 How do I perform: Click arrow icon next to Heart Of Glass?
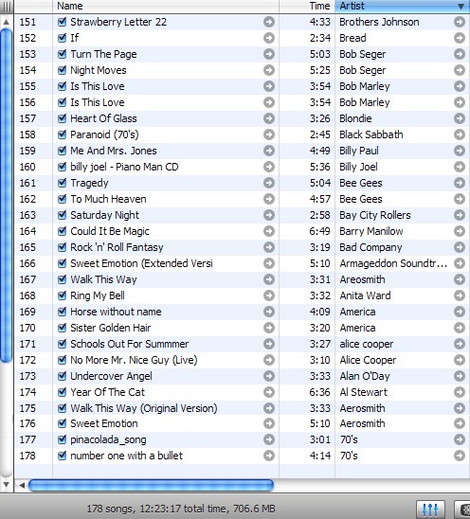[x=269, y=118]
